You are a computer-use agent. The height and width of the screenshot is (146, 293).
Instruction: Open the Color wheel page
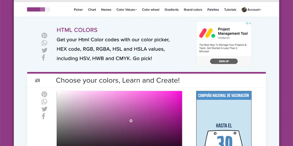coord(151,10)
